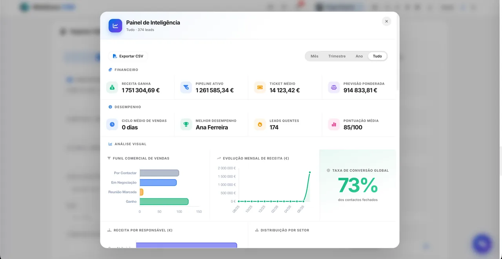The height and width of the screenshot is (259, 502).
Task: Click the Reunião Marcada funnel bar
Action: tap(141, 192)
